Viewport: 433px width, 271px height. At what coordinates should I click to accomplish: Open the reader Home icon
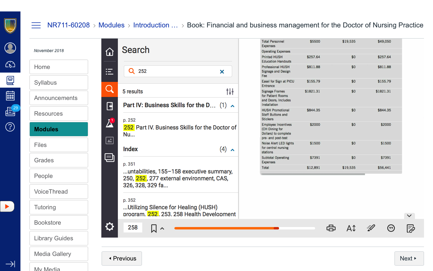point(109,52)
